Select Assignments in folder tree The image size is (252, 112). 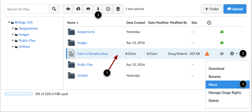[x=28, y=29]
